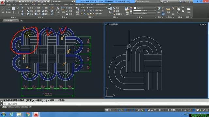Image resolution: width=209 pixels, height=117 pixels.
Task: Expand the Draw panel title dropdown
Action: click(x=13, y=17)
